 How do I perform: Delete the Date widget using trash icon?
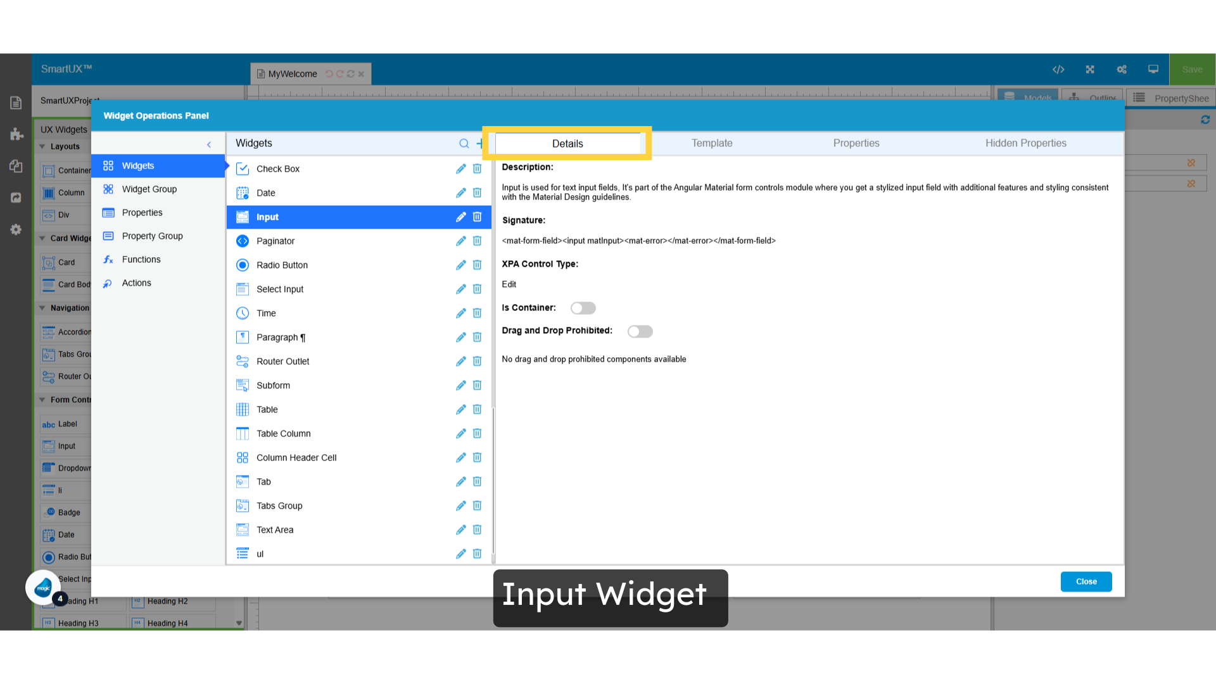coord(477,193)
